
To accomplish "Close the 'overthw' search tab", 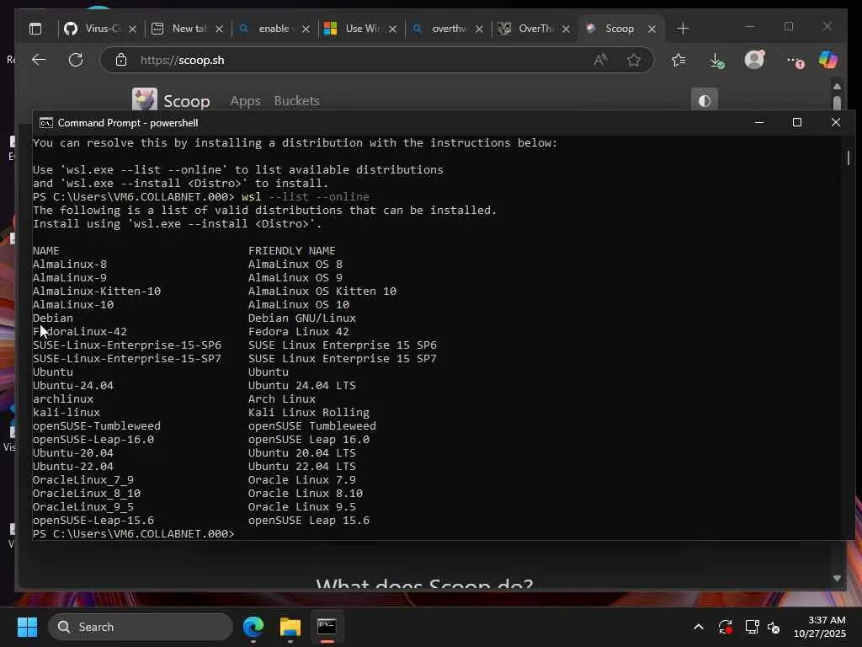I will [x=479, y=29].
